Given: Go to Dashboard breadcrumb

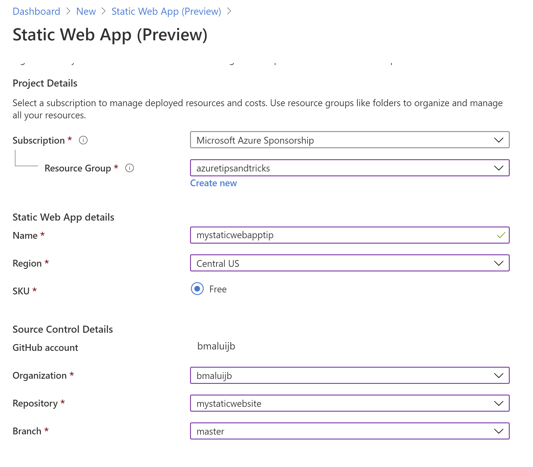Looking at the screenshot, I should click(x=36, y=11).
